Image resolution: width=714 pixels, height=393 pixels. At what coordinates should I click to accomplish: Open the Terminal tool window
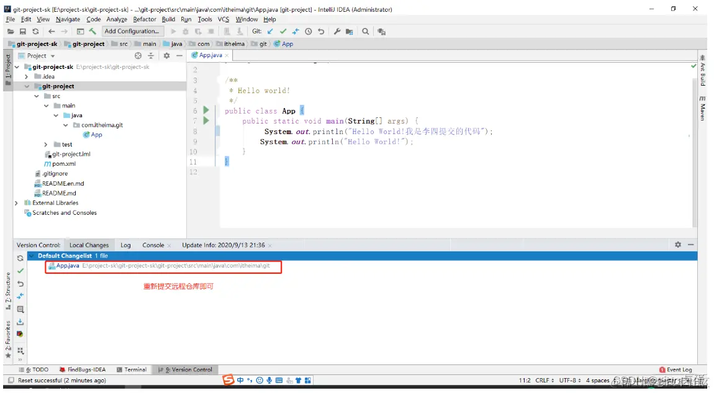click(132, 370)
